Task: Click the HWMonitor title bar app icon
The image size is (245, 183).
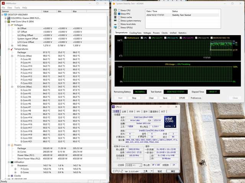Action: click(x=3, y=3)
